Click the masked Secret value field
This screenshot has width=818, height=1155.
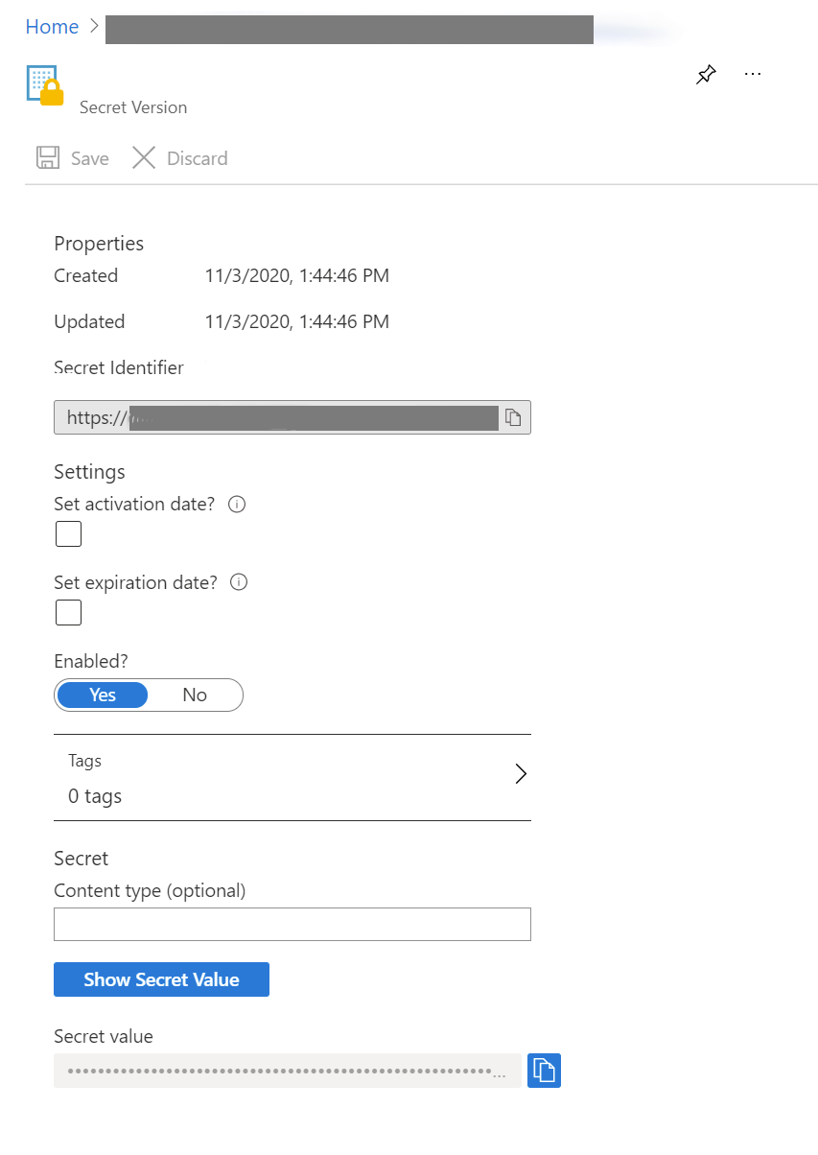(286, 1071)
